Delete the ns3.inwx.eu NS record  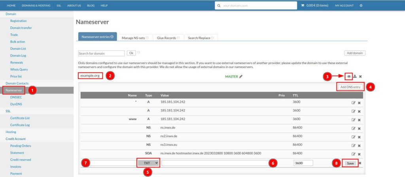(359, 145)
